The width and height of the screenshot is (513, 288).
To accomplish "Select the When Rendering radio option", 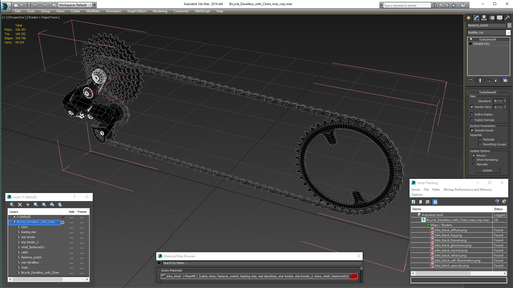I will click(x=474, y=160).
